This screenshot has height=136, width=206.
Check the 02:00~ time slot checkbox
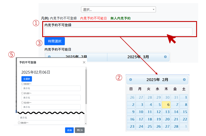[x=22, y=103]
